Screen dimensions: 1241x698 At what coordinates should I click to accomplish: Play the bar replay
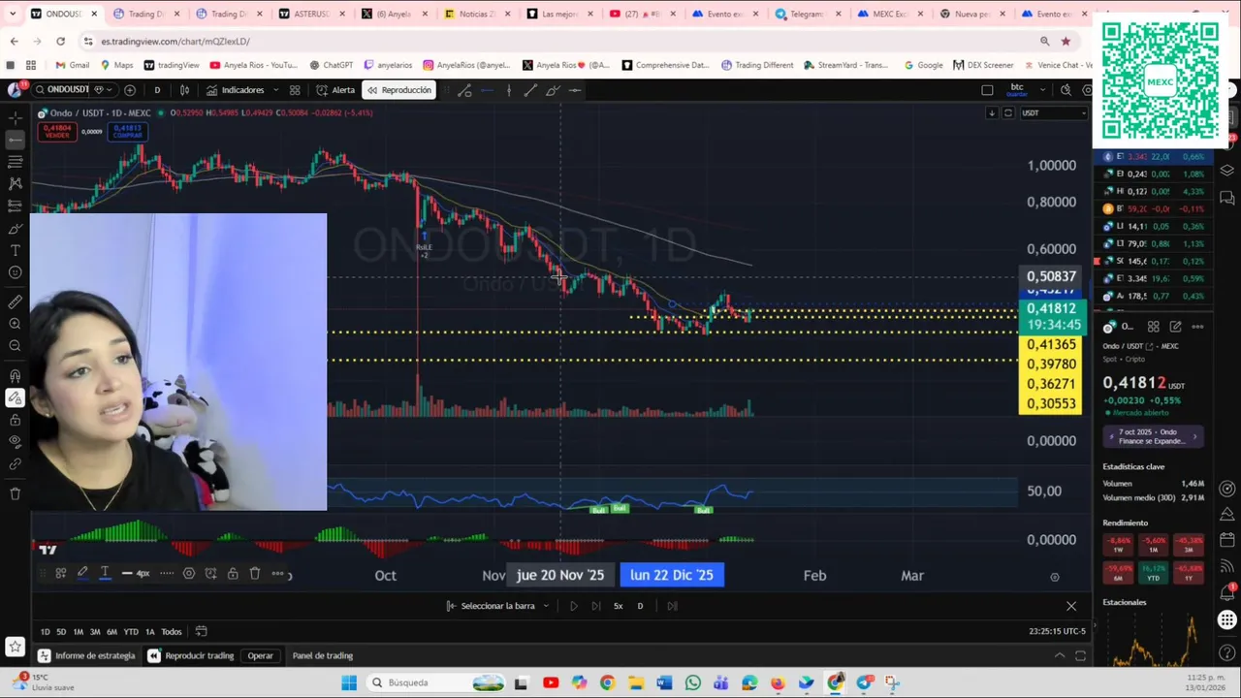[573, 606]
